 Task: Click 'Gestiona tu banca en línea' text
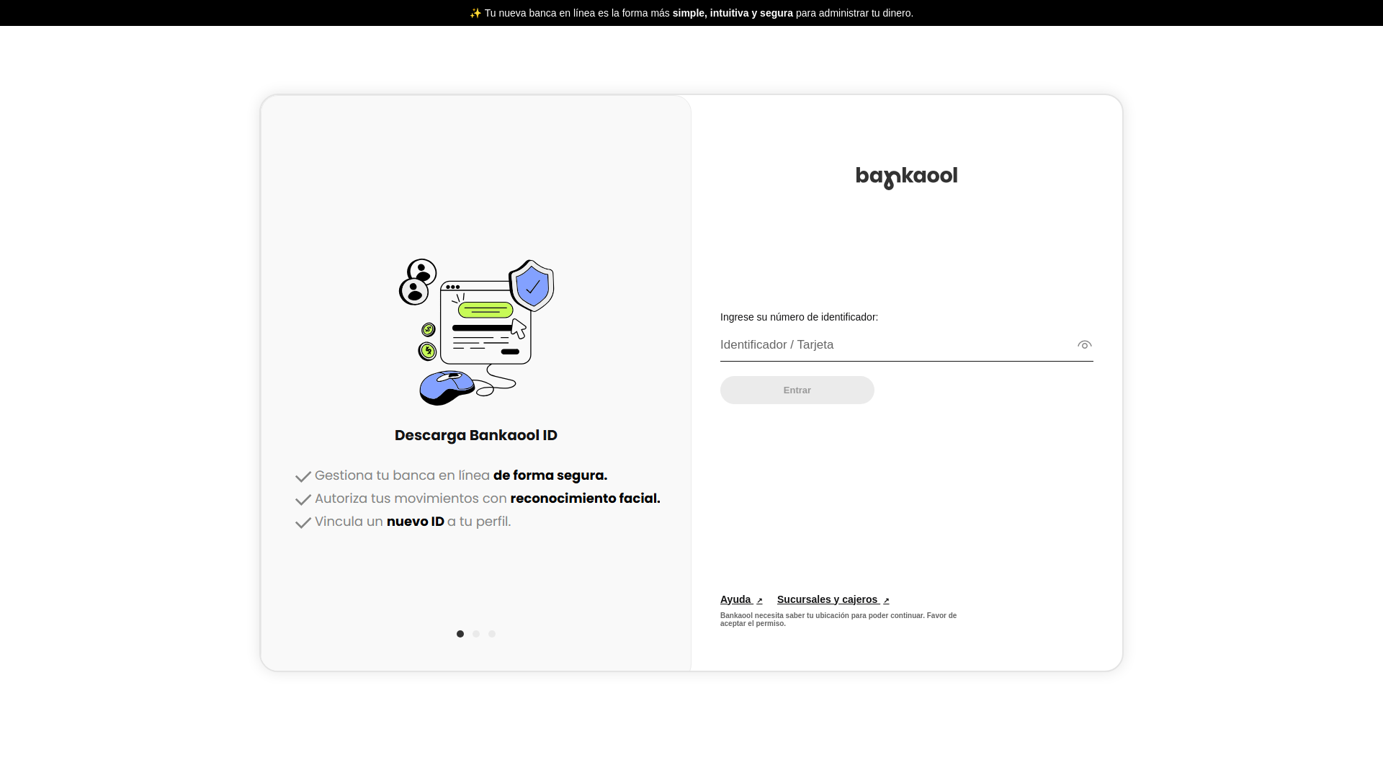coord(403,475)
